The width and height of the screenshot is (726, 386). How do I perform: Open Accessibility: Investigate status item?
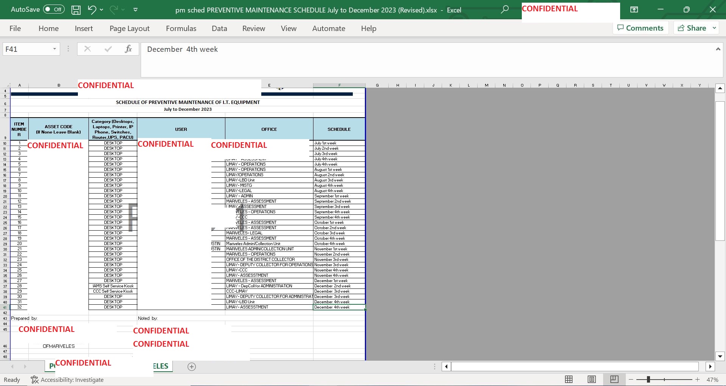(67, 380)
